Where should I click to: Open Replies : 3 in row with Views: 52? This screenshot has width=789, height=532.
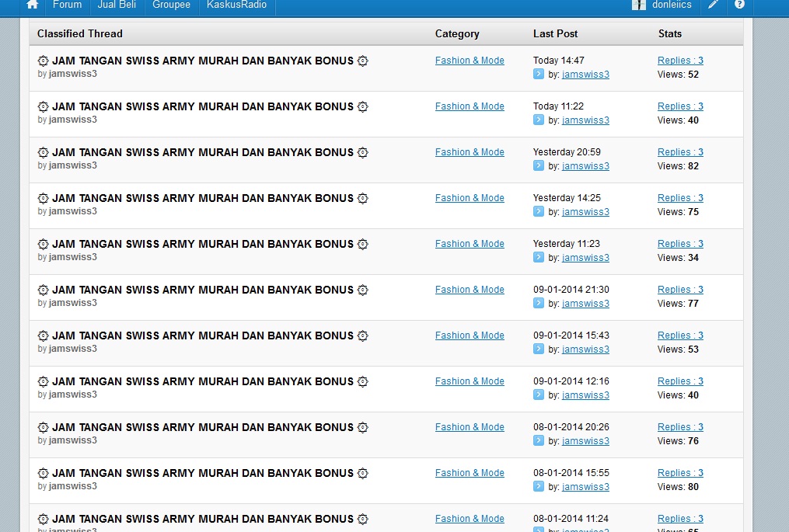[680, 61]
